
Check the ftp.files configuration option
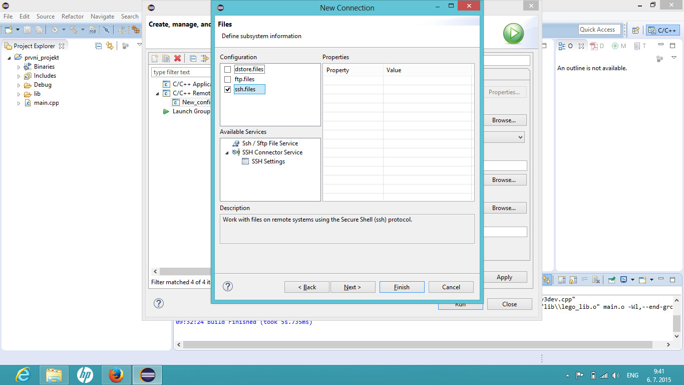pos(228,79)
